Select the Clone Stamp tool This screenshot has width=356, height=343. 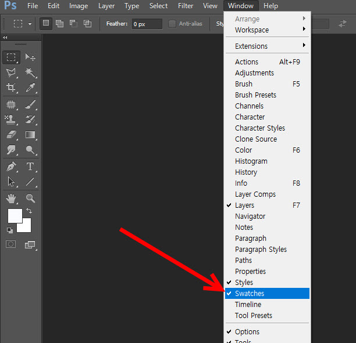[11, 120]
